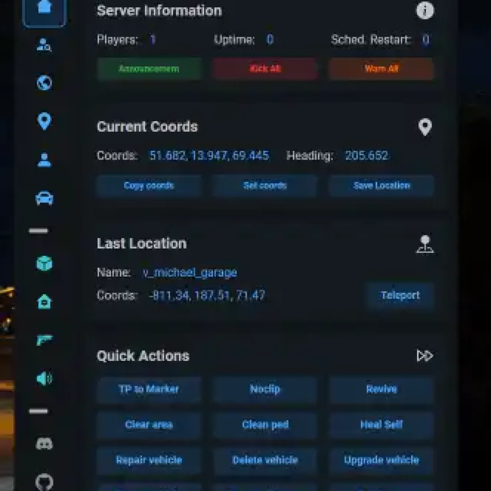This screenshot has width=491, height=491.
Task: Click the Kick All button
Action: (265, 69)
